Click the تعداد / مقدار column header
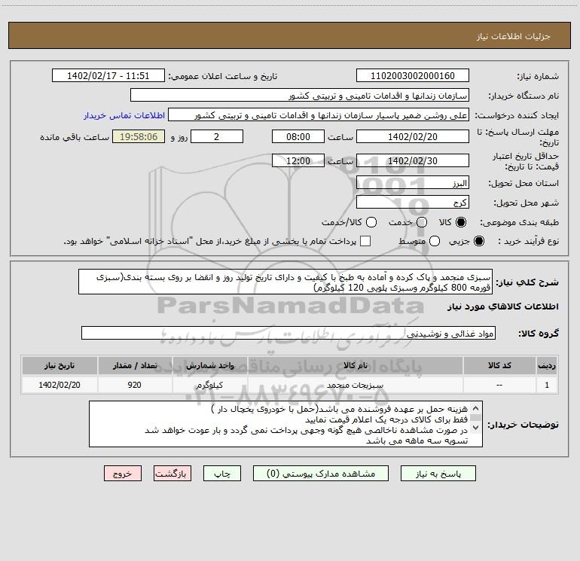The image size is (580, 561). (135, 365)
